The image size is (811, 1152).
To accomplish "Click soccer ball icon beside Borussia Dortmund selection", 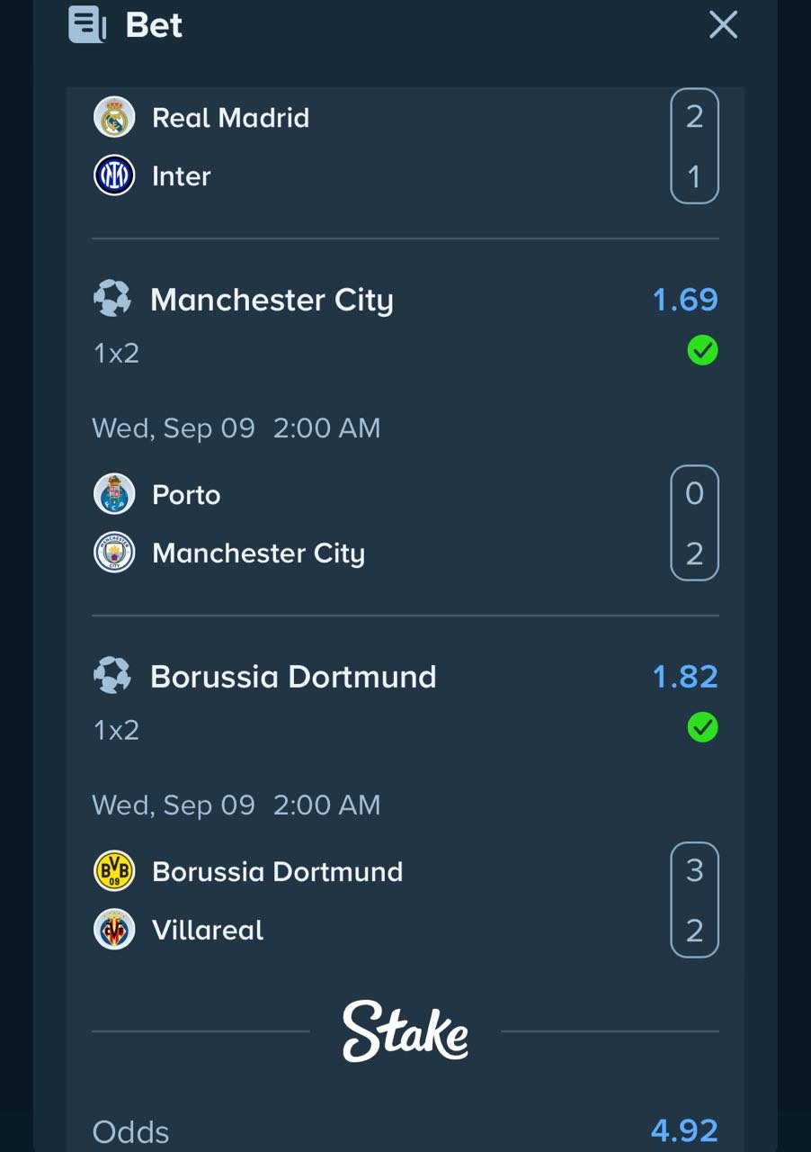I will pyautogui.click(x=112, y=676).
